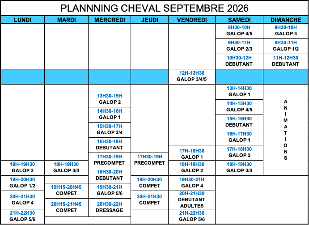Select Sunday's 11H-12H30 Debutant cell
The image size is (309, 225).
click(285, 61)
